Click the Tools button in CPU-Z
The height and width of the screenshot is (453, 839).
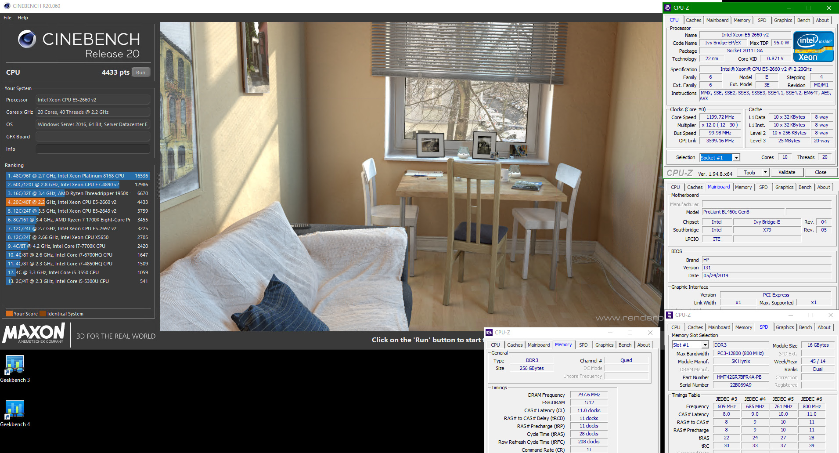tap(749, 172)
